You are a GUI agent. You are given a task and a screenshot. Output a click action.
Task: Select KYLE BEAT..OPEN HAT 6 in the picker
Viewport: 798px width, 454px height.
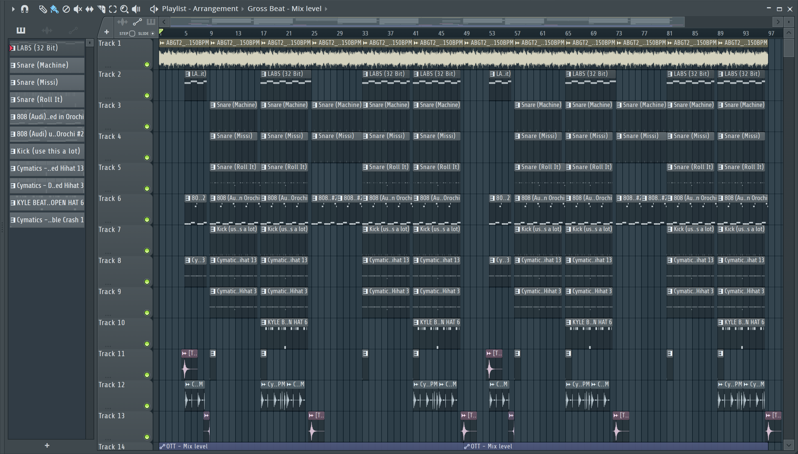47,203
